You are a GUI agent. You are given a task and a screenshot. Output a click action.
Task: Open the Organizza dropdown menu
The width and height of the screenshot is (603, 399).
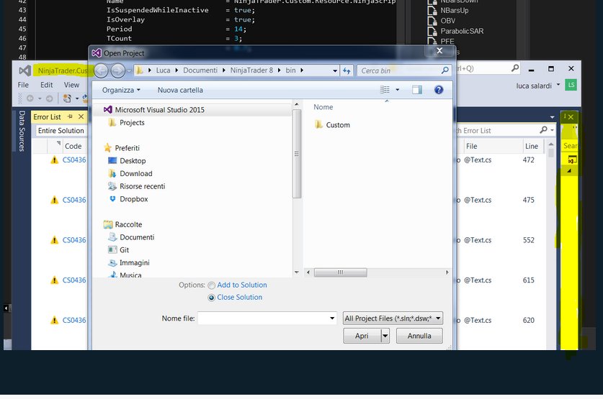pos(121,90)
